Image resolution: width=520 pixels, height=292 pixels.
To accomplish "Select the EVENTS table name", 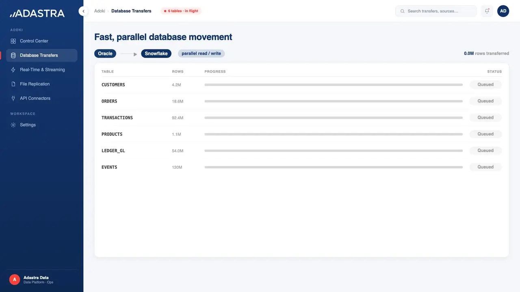I will [109, 167].
